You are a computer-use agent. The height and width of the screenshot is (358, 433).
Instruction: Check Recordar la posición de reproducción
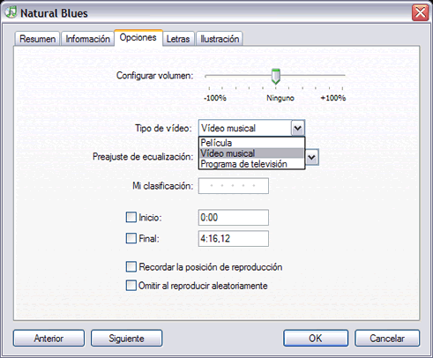click(131, 267)
